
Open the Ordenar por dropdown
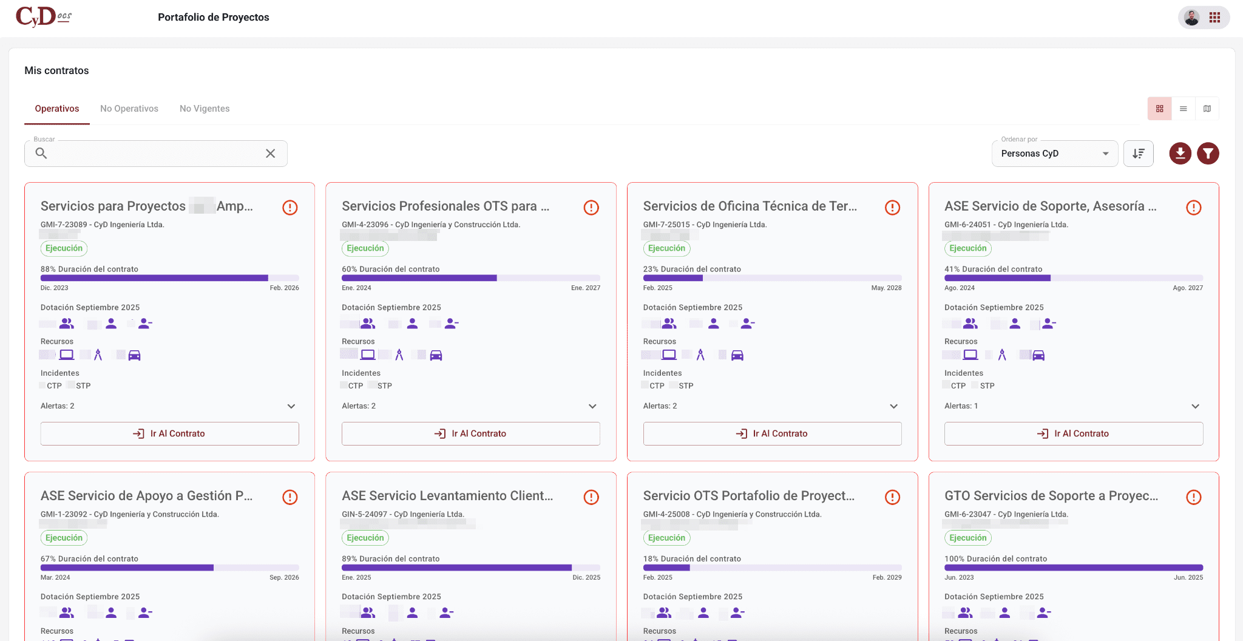1054,154
